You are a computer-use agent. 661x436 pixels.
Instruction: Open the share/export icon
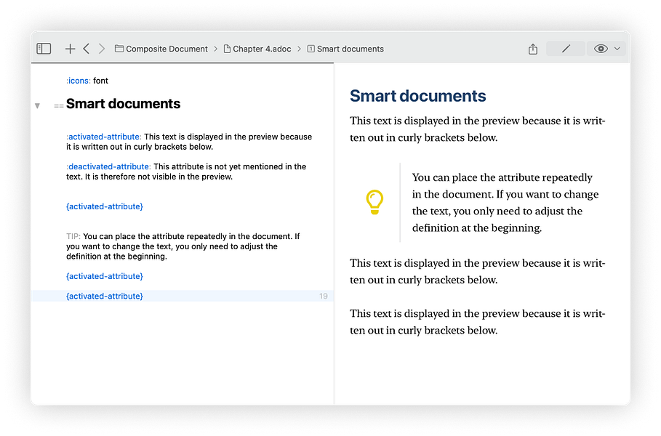point(533,49)
